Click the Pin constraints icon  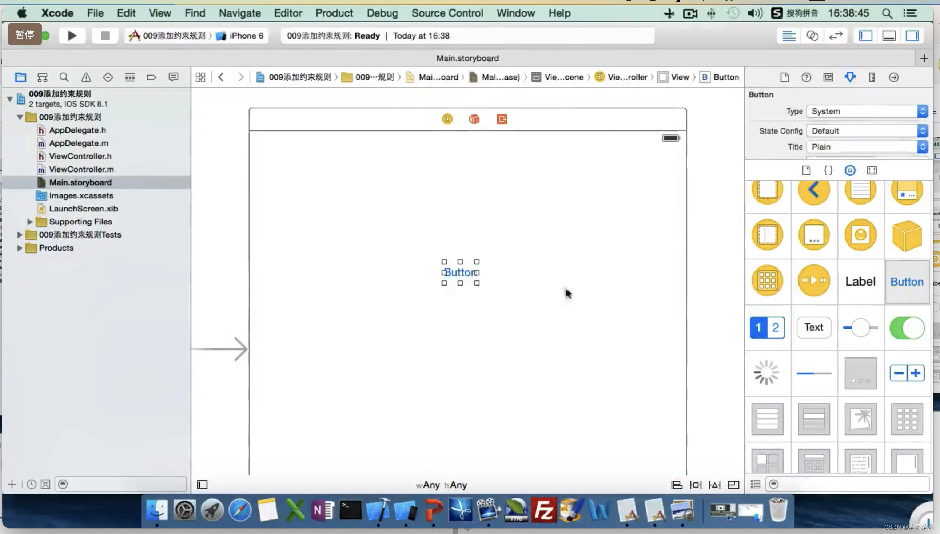(696, 485)
